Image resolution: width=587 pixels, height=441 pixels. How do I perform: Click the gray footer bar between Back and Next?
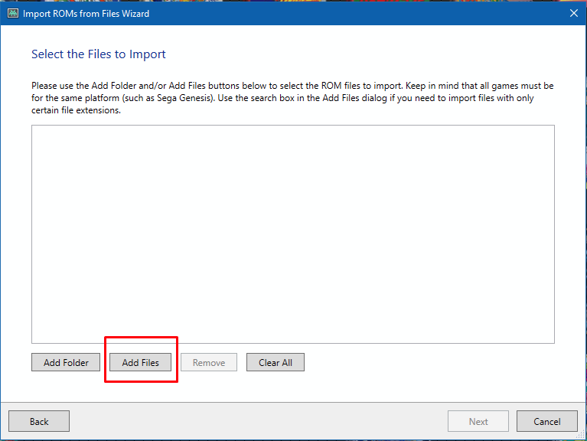pyautogui.click(x=259, y=421)
